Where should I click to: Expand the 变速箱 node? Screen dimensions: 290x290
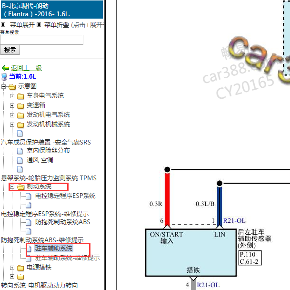[12, 105]
